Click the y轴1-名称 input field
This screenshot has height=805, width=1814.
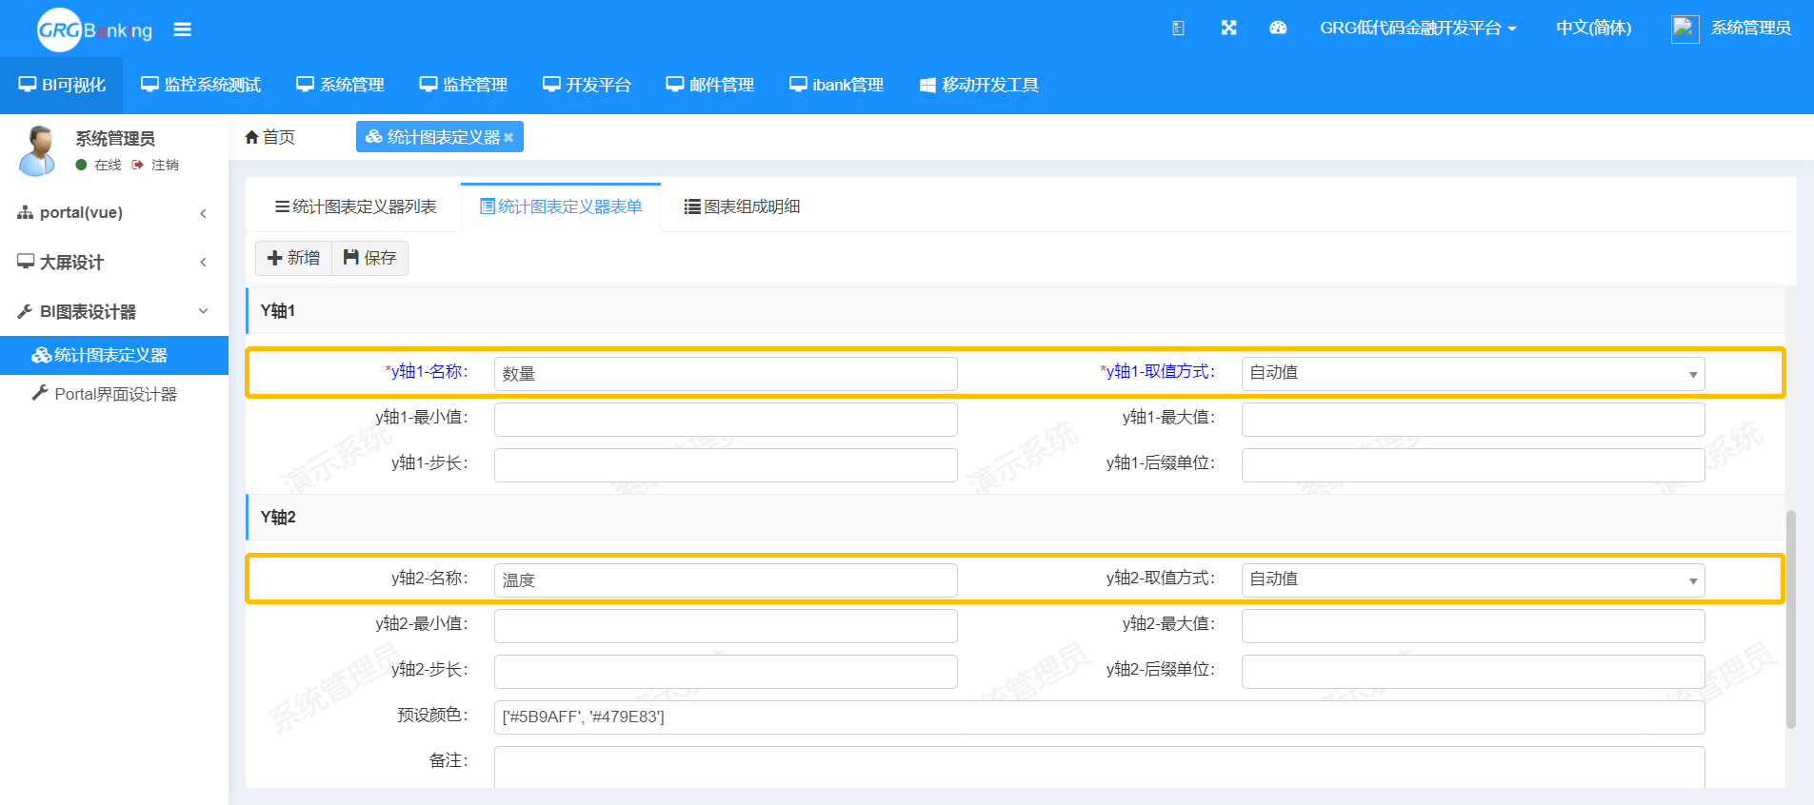[726, 373]
